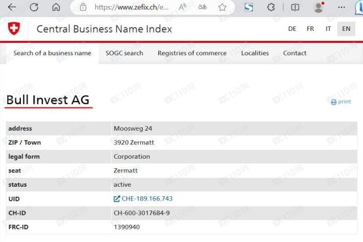Click the Bull Invest AG heading

point(48,100)
